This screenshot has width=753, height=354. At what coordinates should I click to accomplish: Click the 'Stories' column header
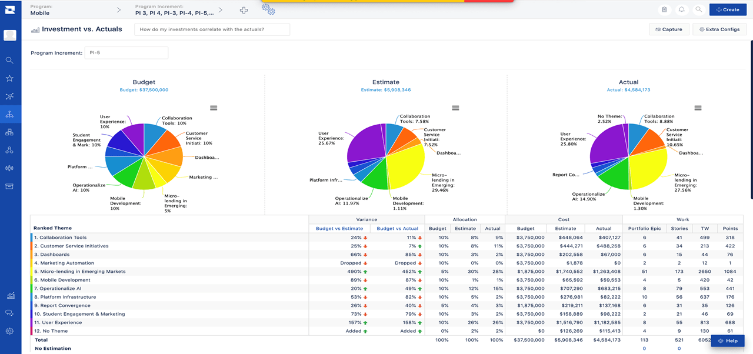(x=679, y=228)
